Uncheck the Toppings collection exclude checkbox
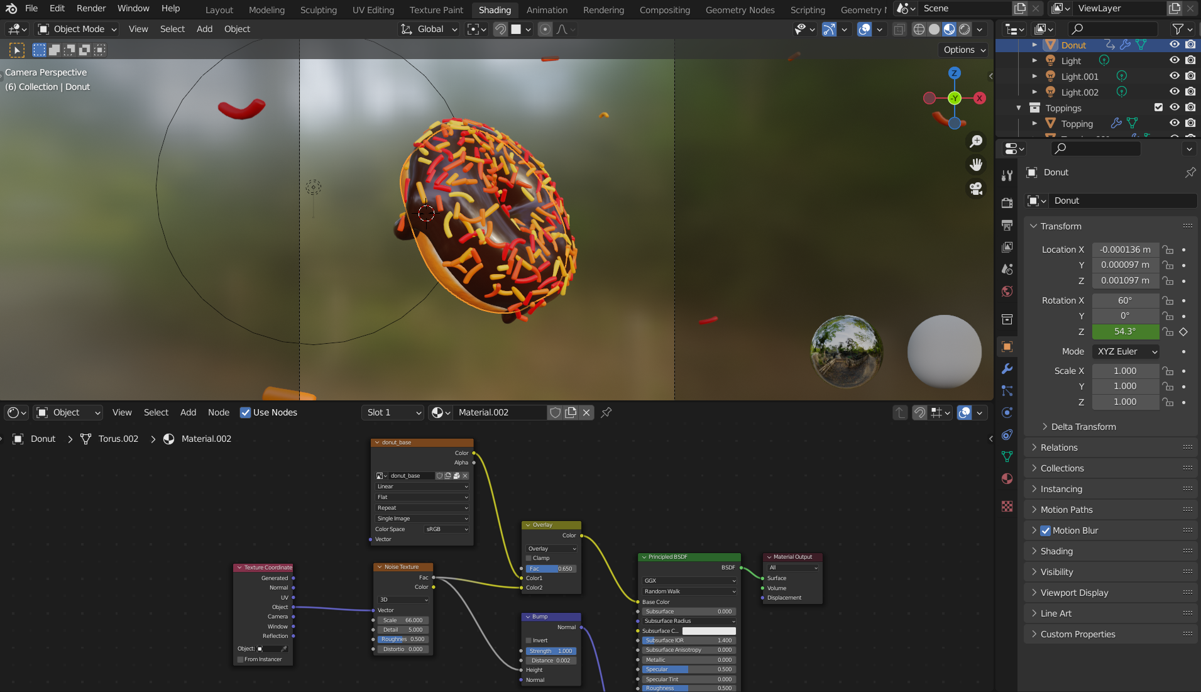Screen dimensions: 1201x692 coord(1158,107)
